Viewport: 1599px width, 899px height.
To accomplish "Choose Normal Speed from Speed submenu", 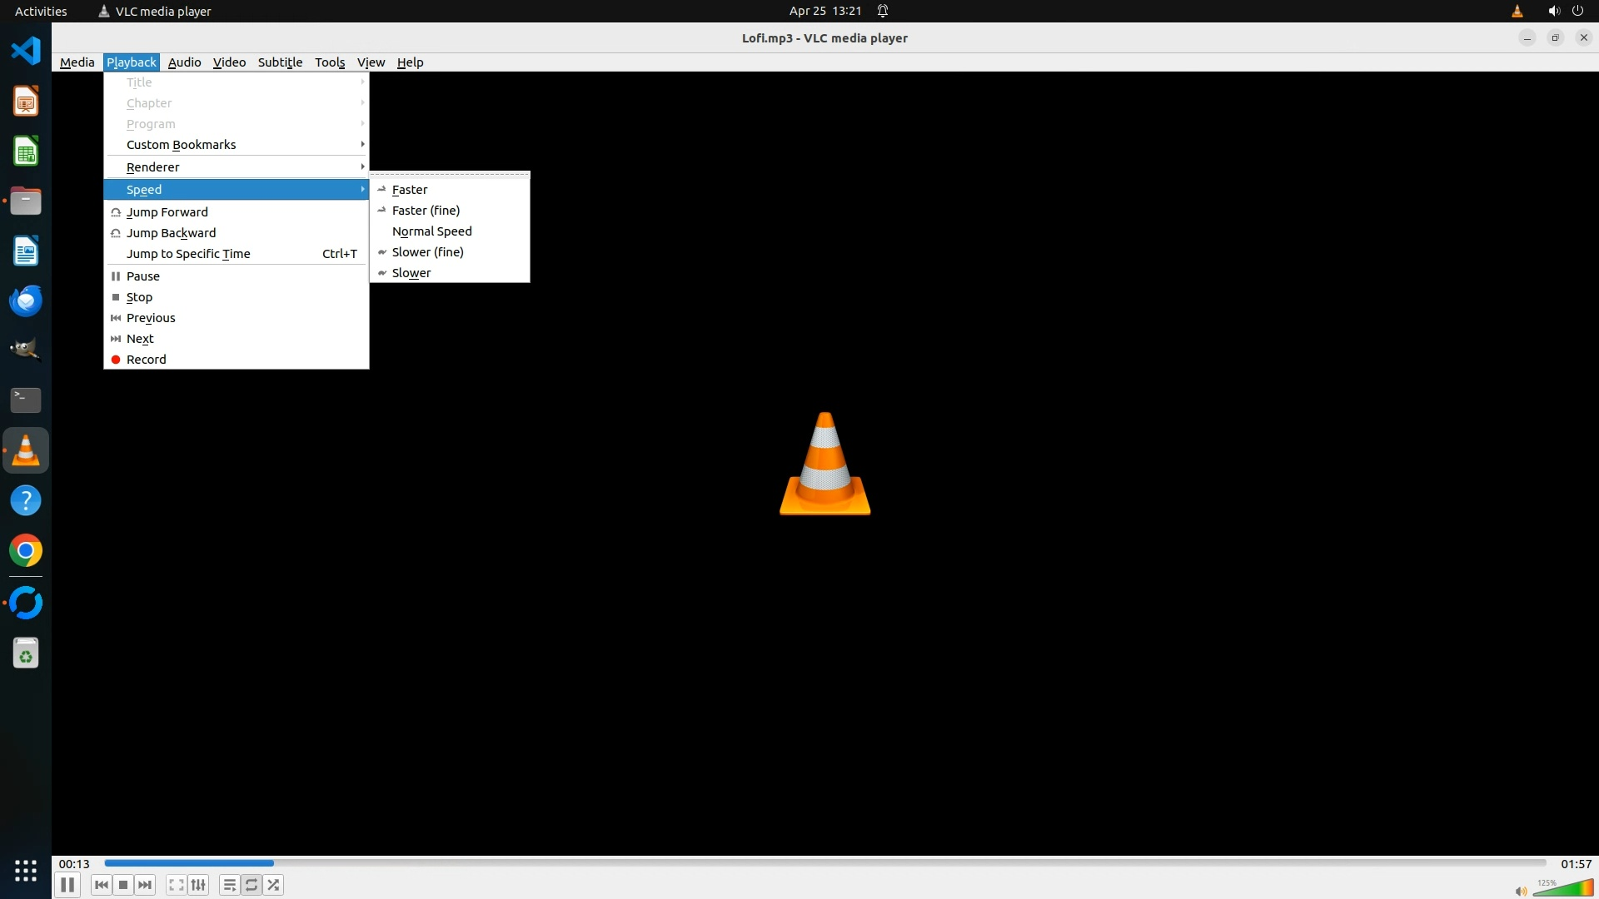I will click(x=431, y=231).
